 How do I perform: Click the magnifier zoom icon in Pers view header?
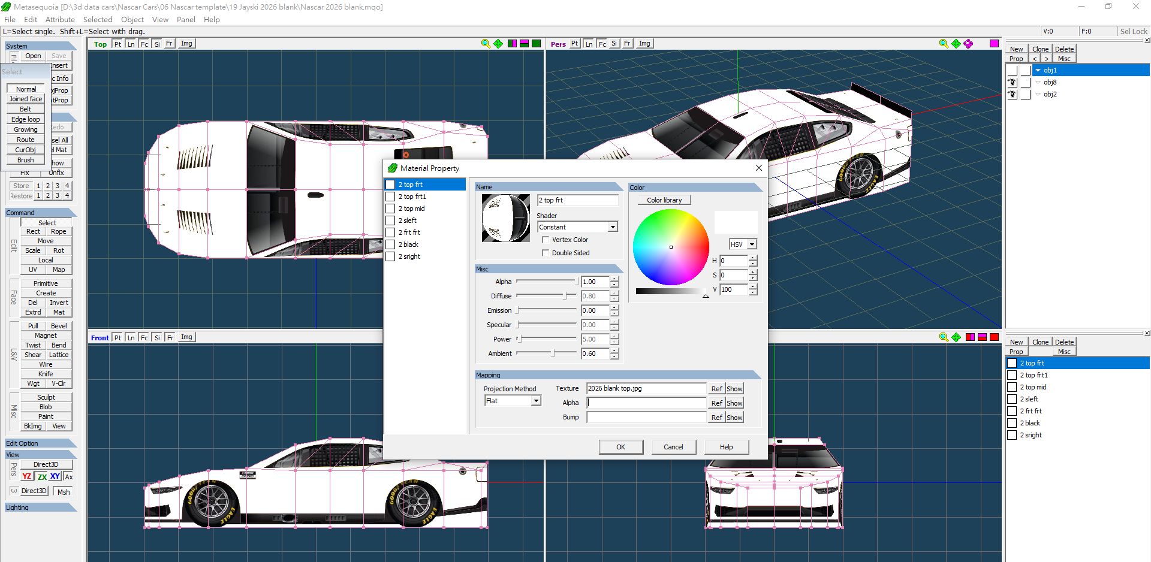(944, 44)
